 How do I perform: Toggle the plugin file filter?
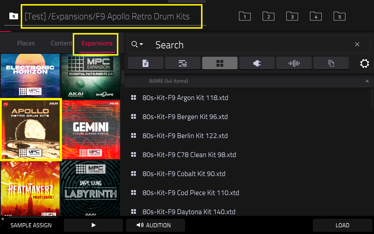[257, 63]
